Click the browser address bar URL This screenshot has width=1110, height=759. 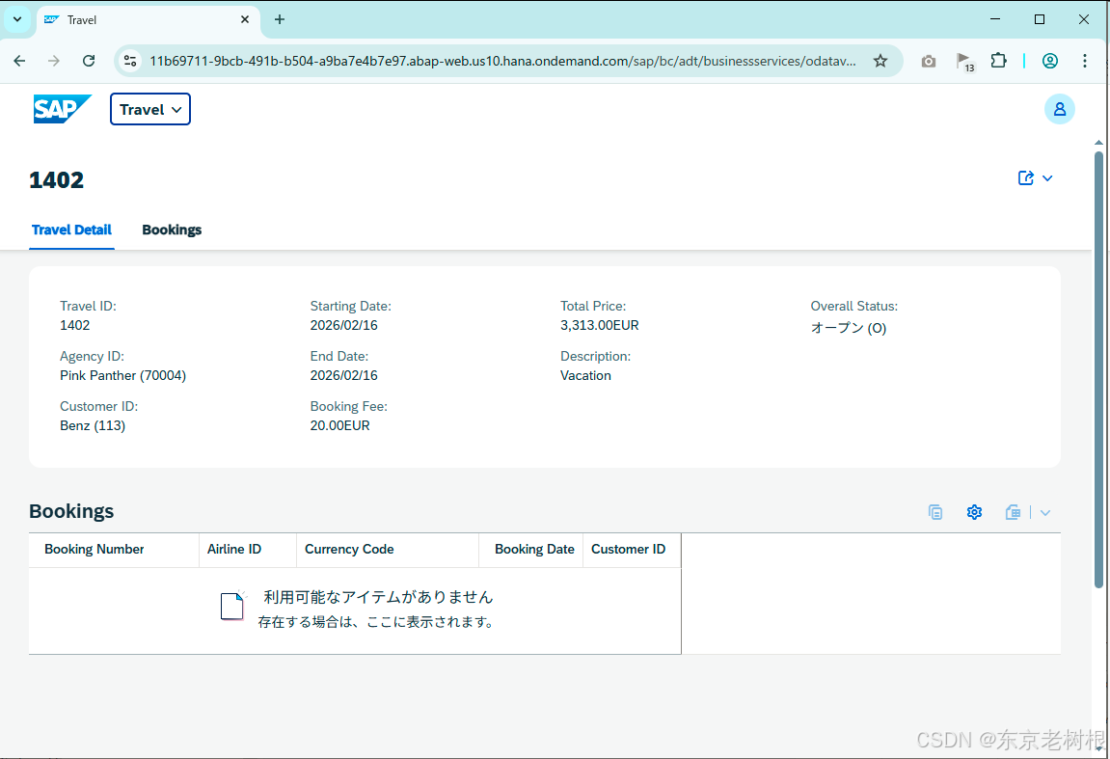[502, 61]
